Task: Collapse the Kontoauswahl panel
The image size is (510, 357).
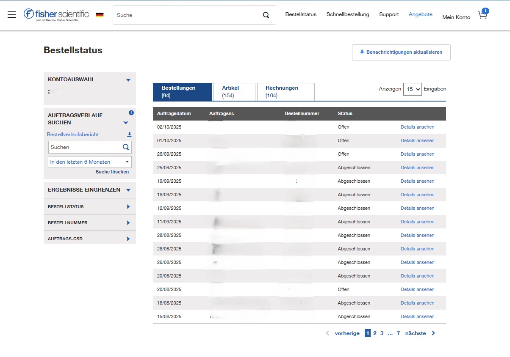Action: pos(128,80)
